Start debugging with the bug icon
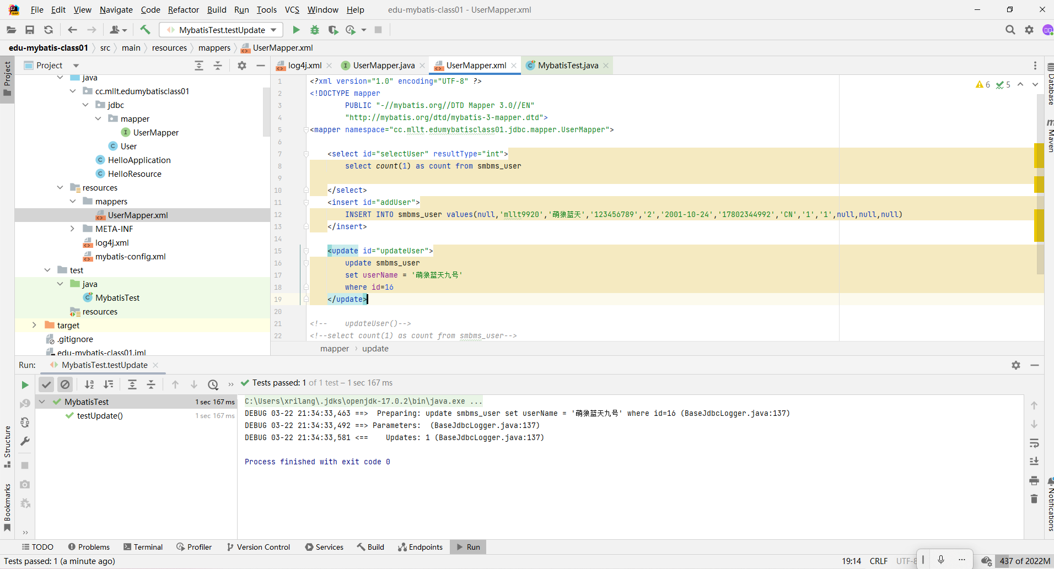Viewport: 1054px width, 569px height. [x=315, y=30]
